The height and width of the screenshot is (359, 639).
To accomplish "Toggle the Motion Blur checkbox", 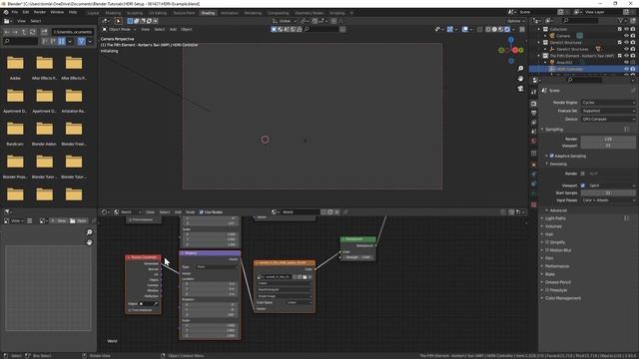I will (x=547, y=250).
